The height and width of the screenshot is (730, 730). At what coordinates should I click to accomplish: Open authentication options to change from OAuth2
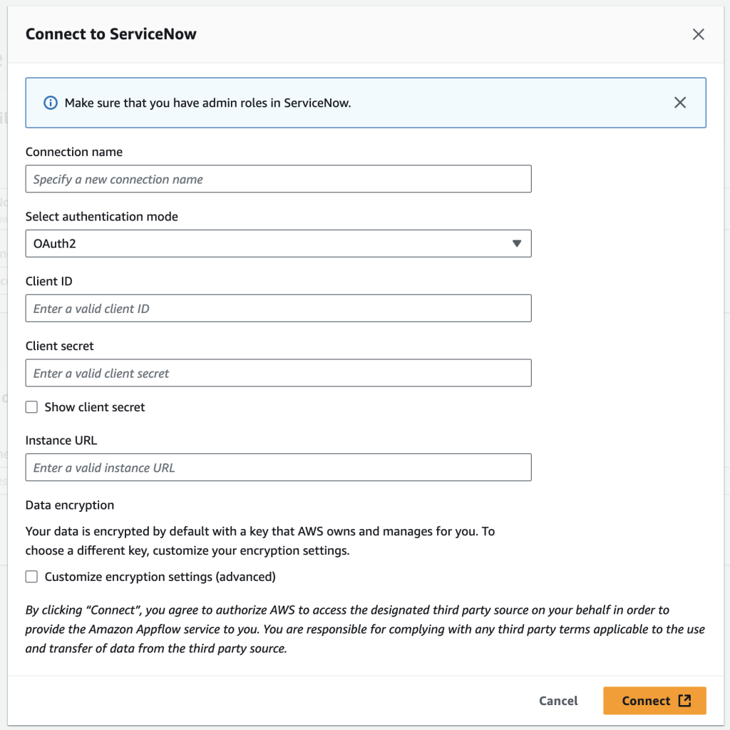278,243
